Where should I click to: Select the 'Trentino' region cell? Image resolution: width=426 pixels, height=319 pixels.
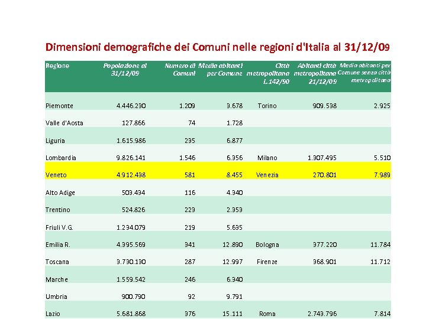coord(58,210)
